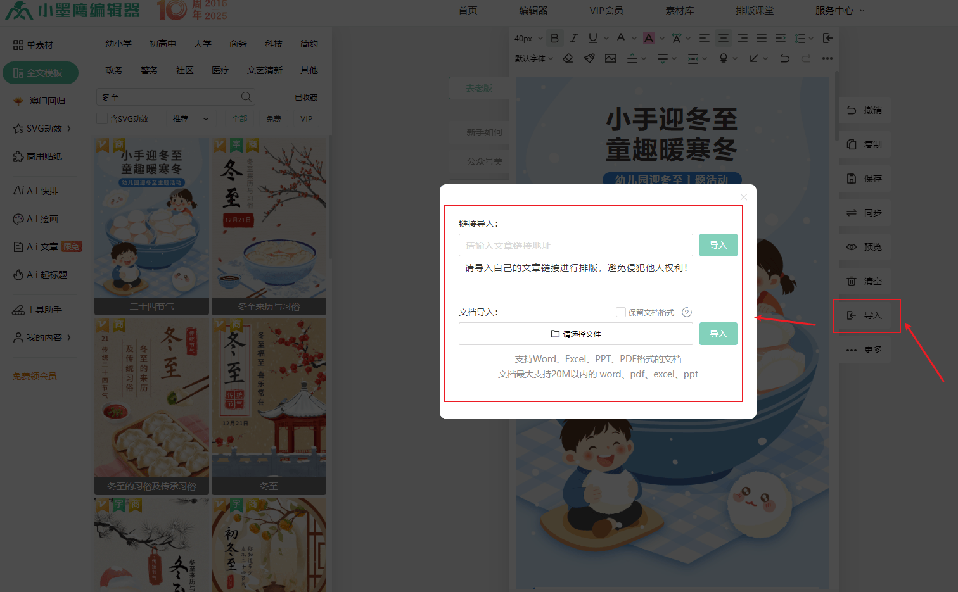Click the 保存 save icon in right sidebar

[852, 179]
